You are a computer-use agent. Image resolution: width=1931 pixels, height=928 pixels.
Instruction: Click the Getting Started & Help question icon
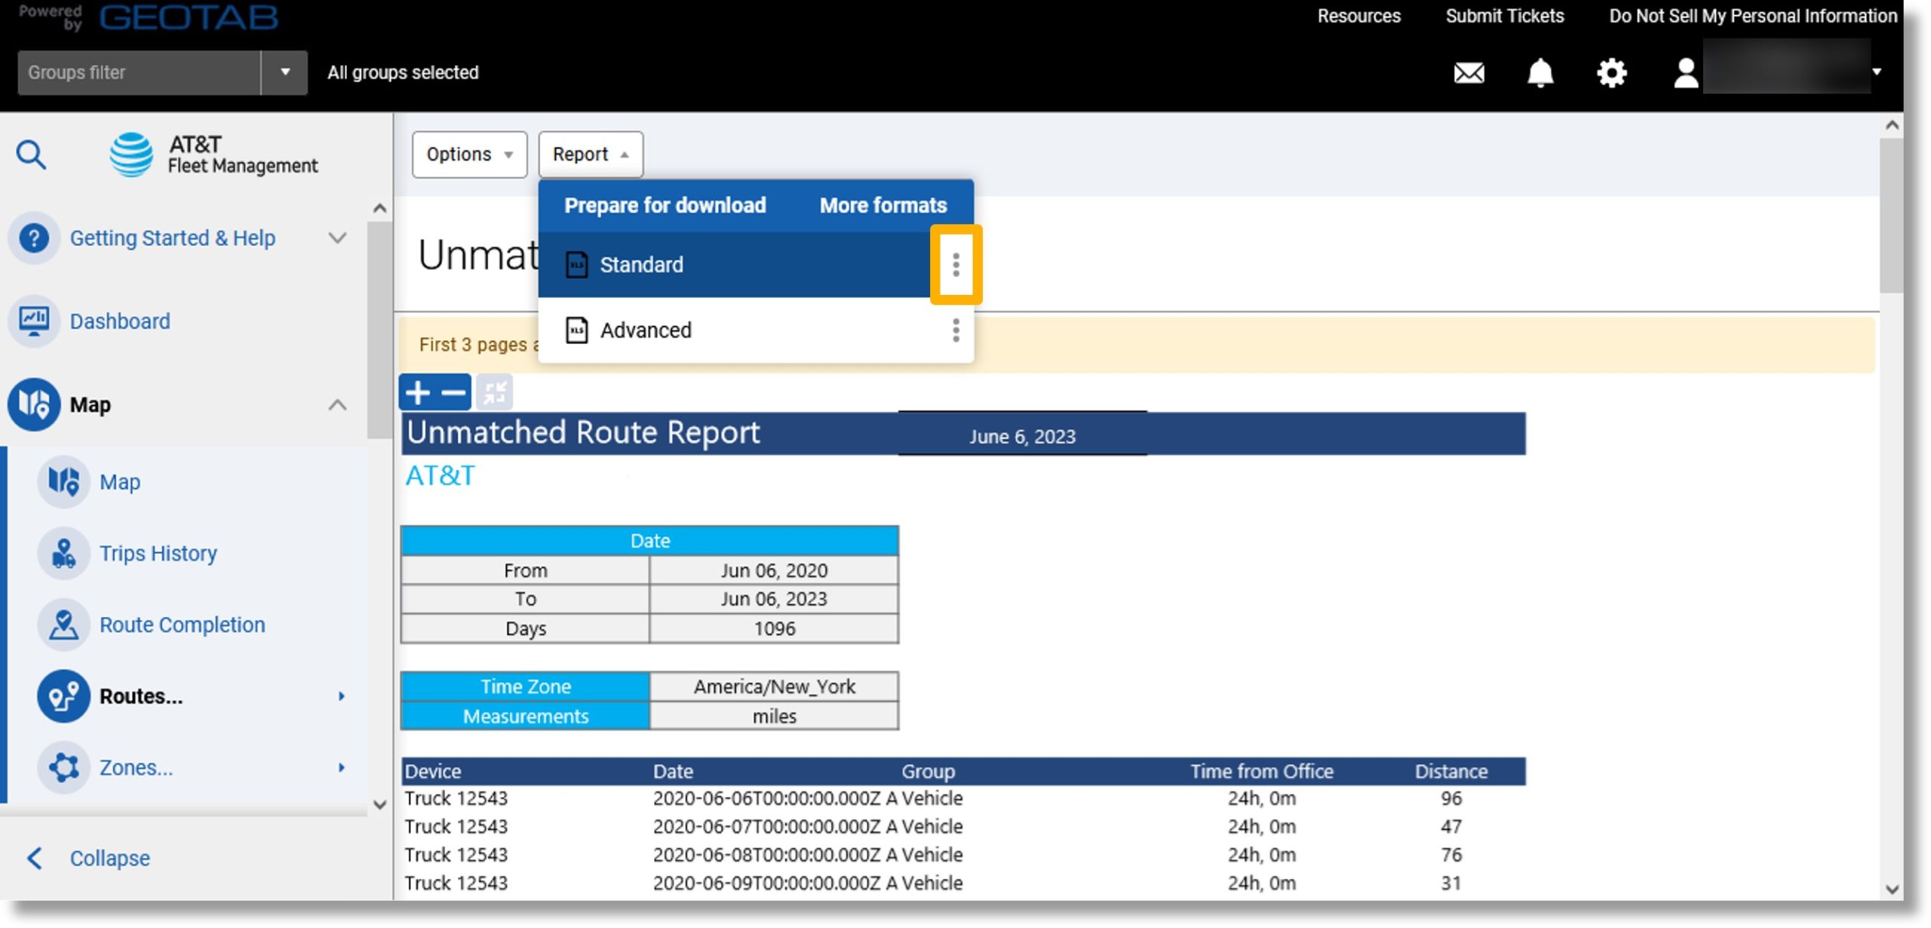pos(34,238)
